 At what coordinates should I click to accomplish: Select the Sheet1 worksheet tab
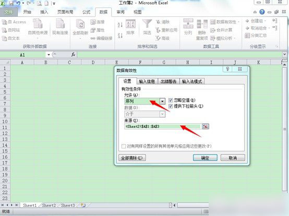pos(30,206)
